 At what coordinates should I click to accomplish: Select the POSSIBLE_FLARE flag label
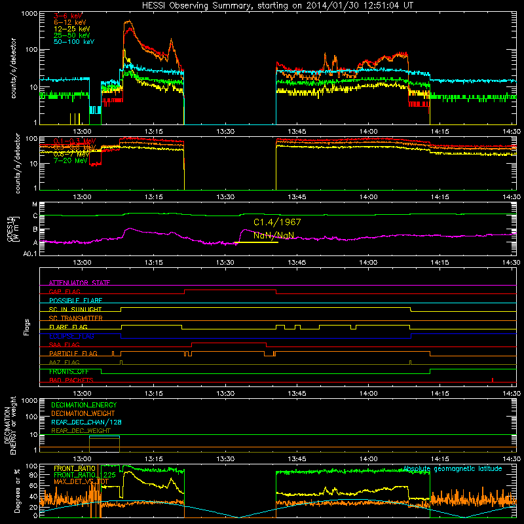point(75,301)
